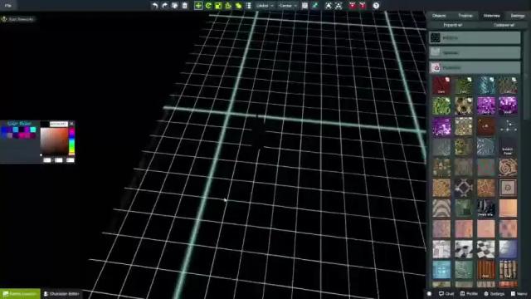This screenshot has width=531, height=299.
Task: Click the Collapse all button
Action: click(x=504, y=25)
